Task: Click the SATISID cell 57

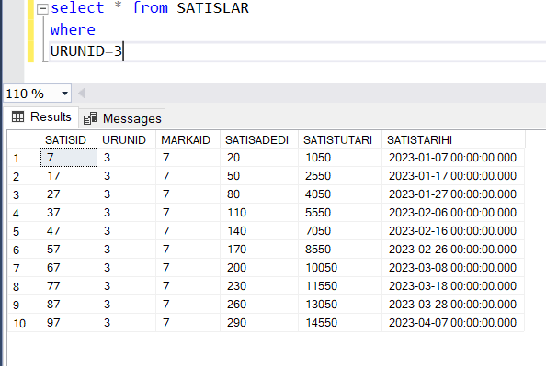Action: pyautogui.click(x=69, y=250)
